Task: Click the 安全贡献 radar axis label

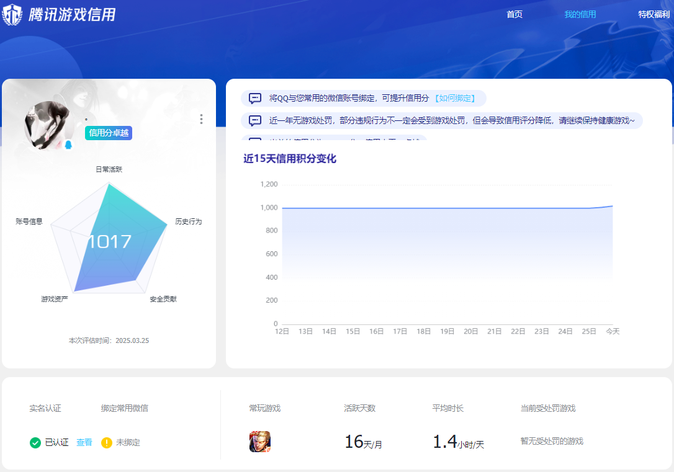Action: click(x=163, y=299)
